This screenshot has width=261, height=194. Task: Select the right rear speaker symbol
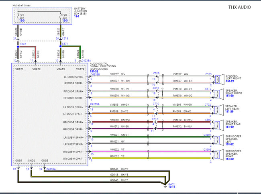(219, 124)
